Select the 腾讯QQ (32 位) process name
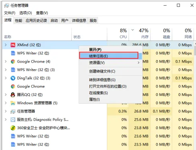196x150 pixels. (30, 95)
